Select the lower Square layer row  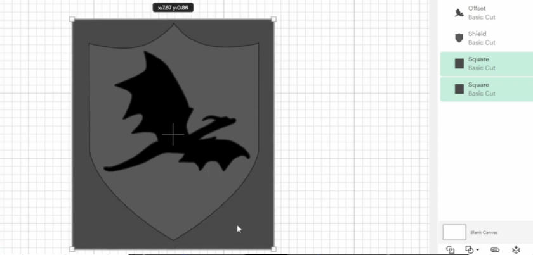[487, 89]
